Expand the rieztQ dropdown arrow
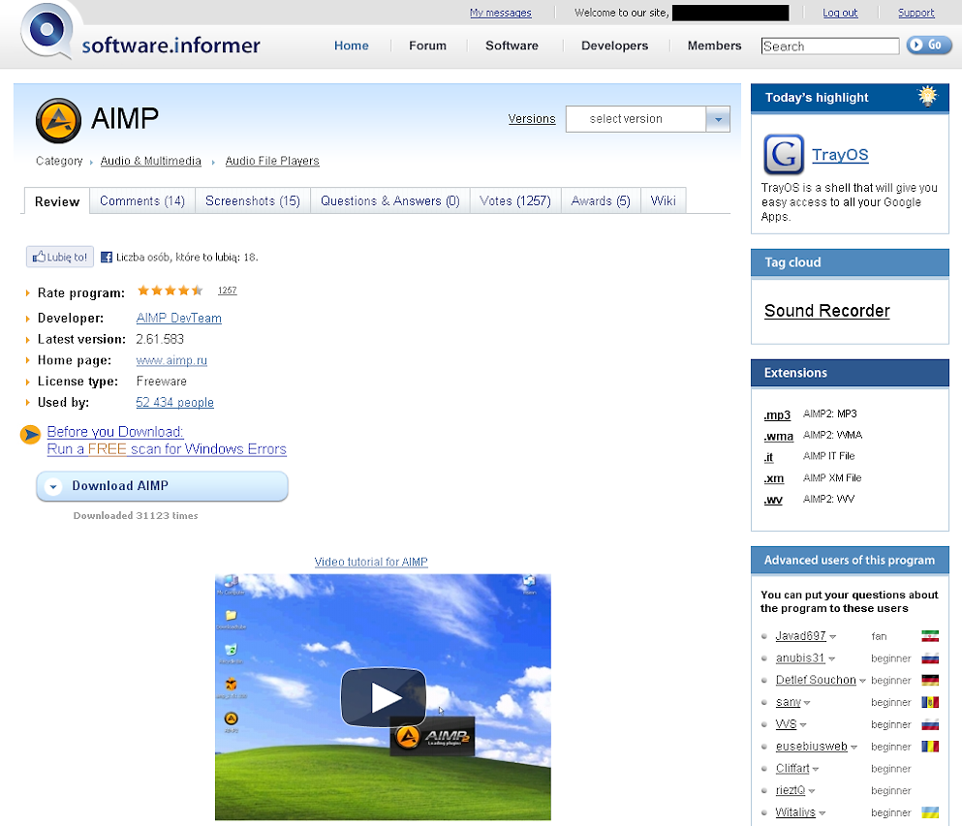The width and height of the screenshot is (962, 826). coord(811,792)
